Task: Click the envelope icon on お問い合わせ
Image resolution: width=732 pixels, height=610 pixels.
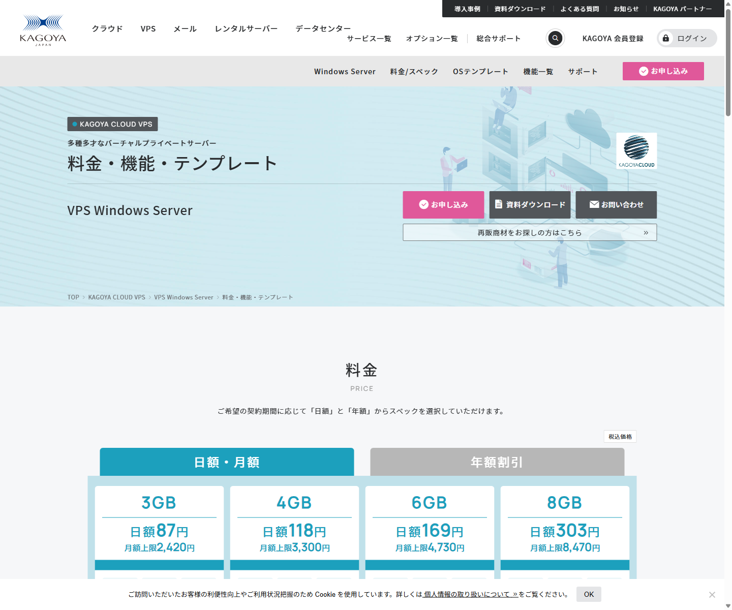Action: click(x=594, y=204)
